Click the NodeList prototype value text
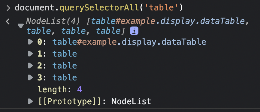Image resolution: width=260 pixels, height=112 pixels. tap(131, 101)
